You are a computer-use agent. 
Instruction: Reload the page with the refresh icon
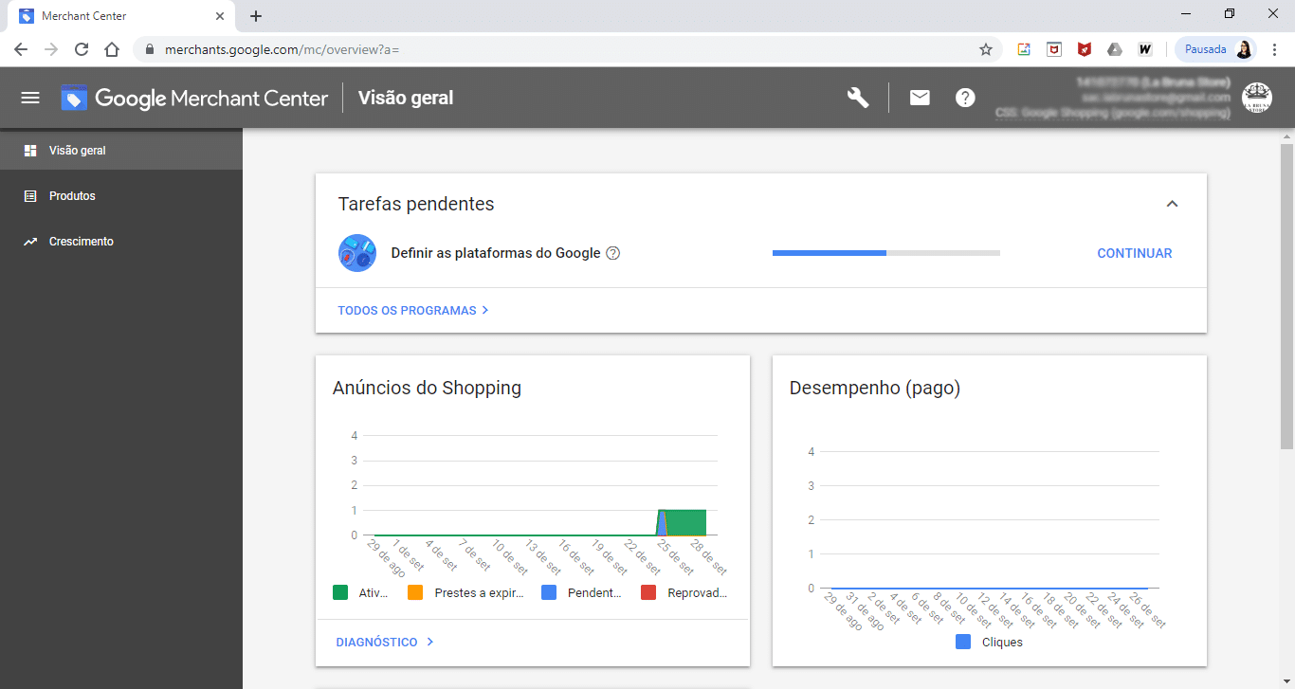82,49
